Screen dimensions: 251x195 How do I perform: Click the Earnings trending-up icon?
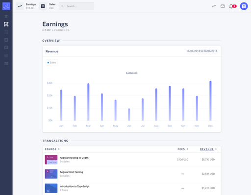pos(20,6)
